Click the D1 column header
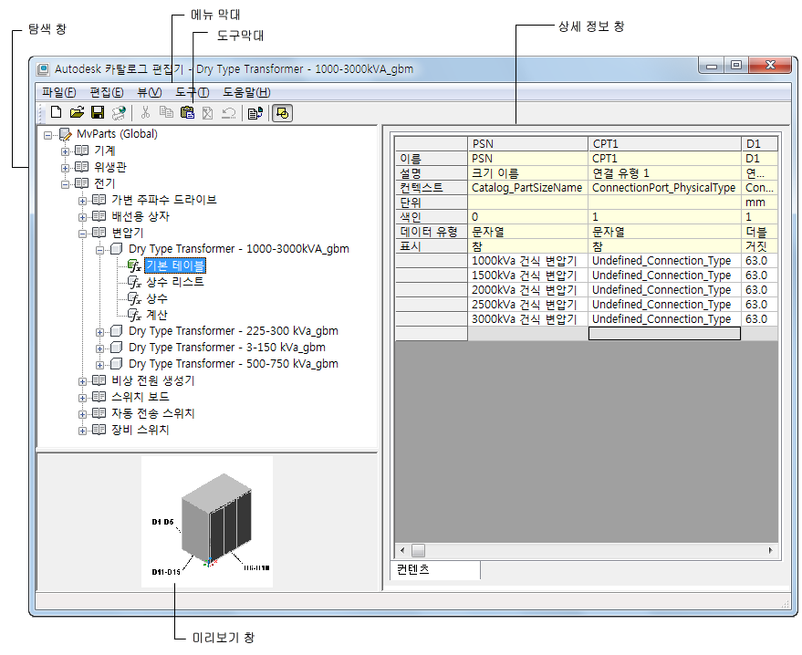Image resolution: width=802 pixels, height=655 pixels. [759, 144]
